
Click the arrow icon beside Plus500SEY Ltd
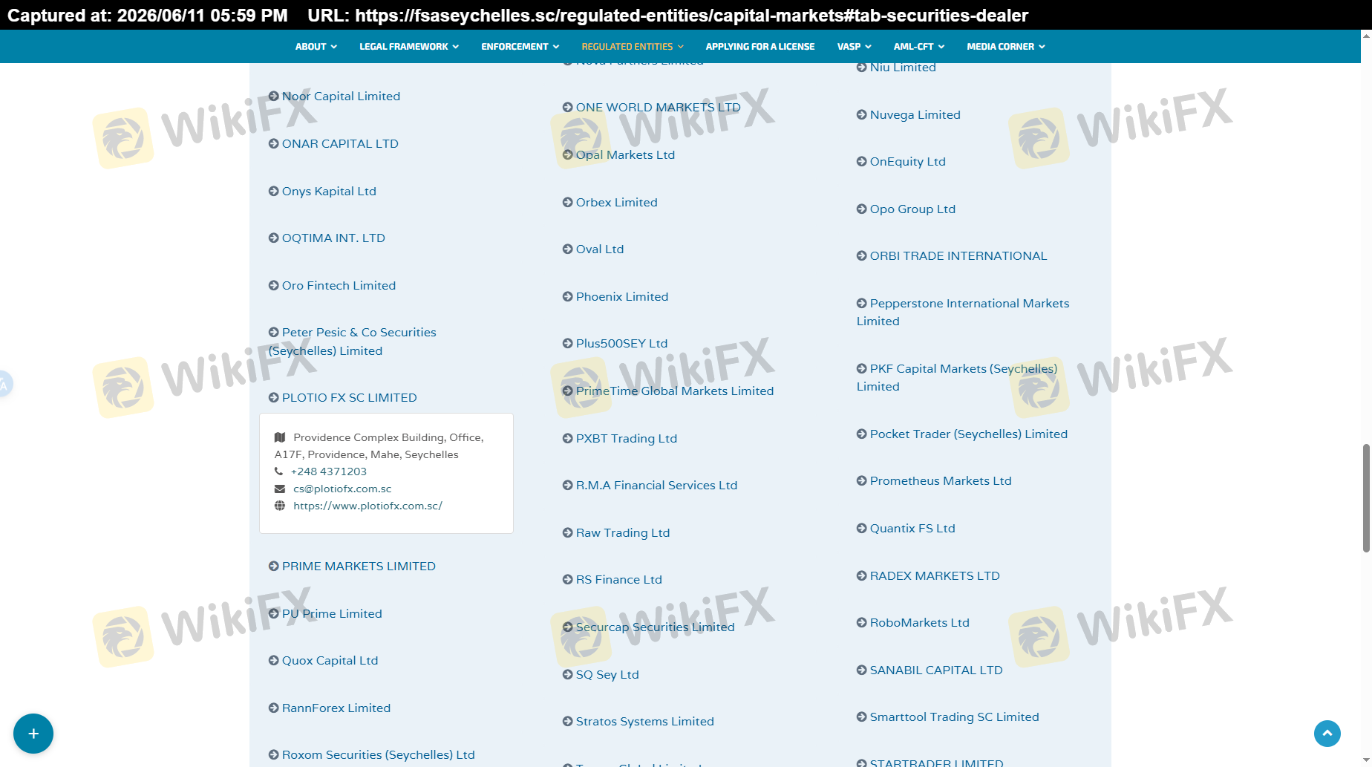pyautogui.click(x=568, y=344)
